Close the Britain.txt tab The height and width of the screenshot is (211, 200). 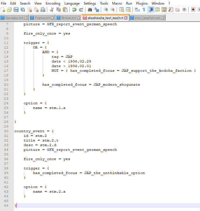click(78, 18)
